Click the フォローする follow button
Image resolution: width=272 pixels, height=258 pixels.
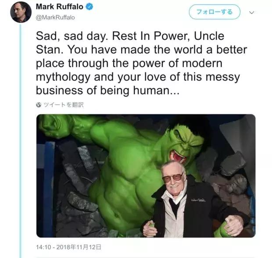(215, 12)
